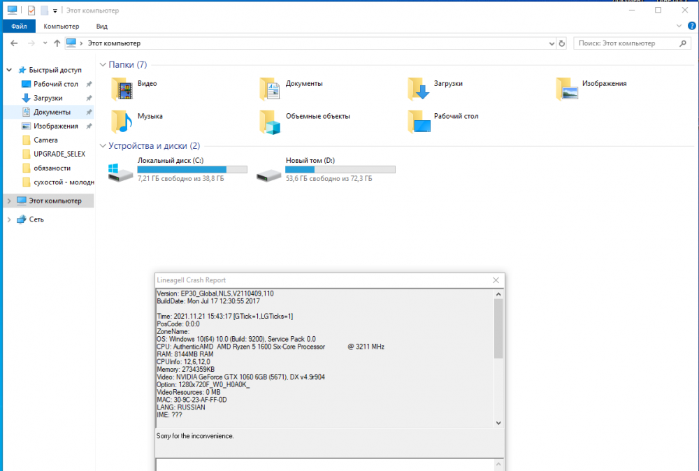699x471 pixels.
Task: Collapse the Устройства и диски section
Action: pos(103,146)
